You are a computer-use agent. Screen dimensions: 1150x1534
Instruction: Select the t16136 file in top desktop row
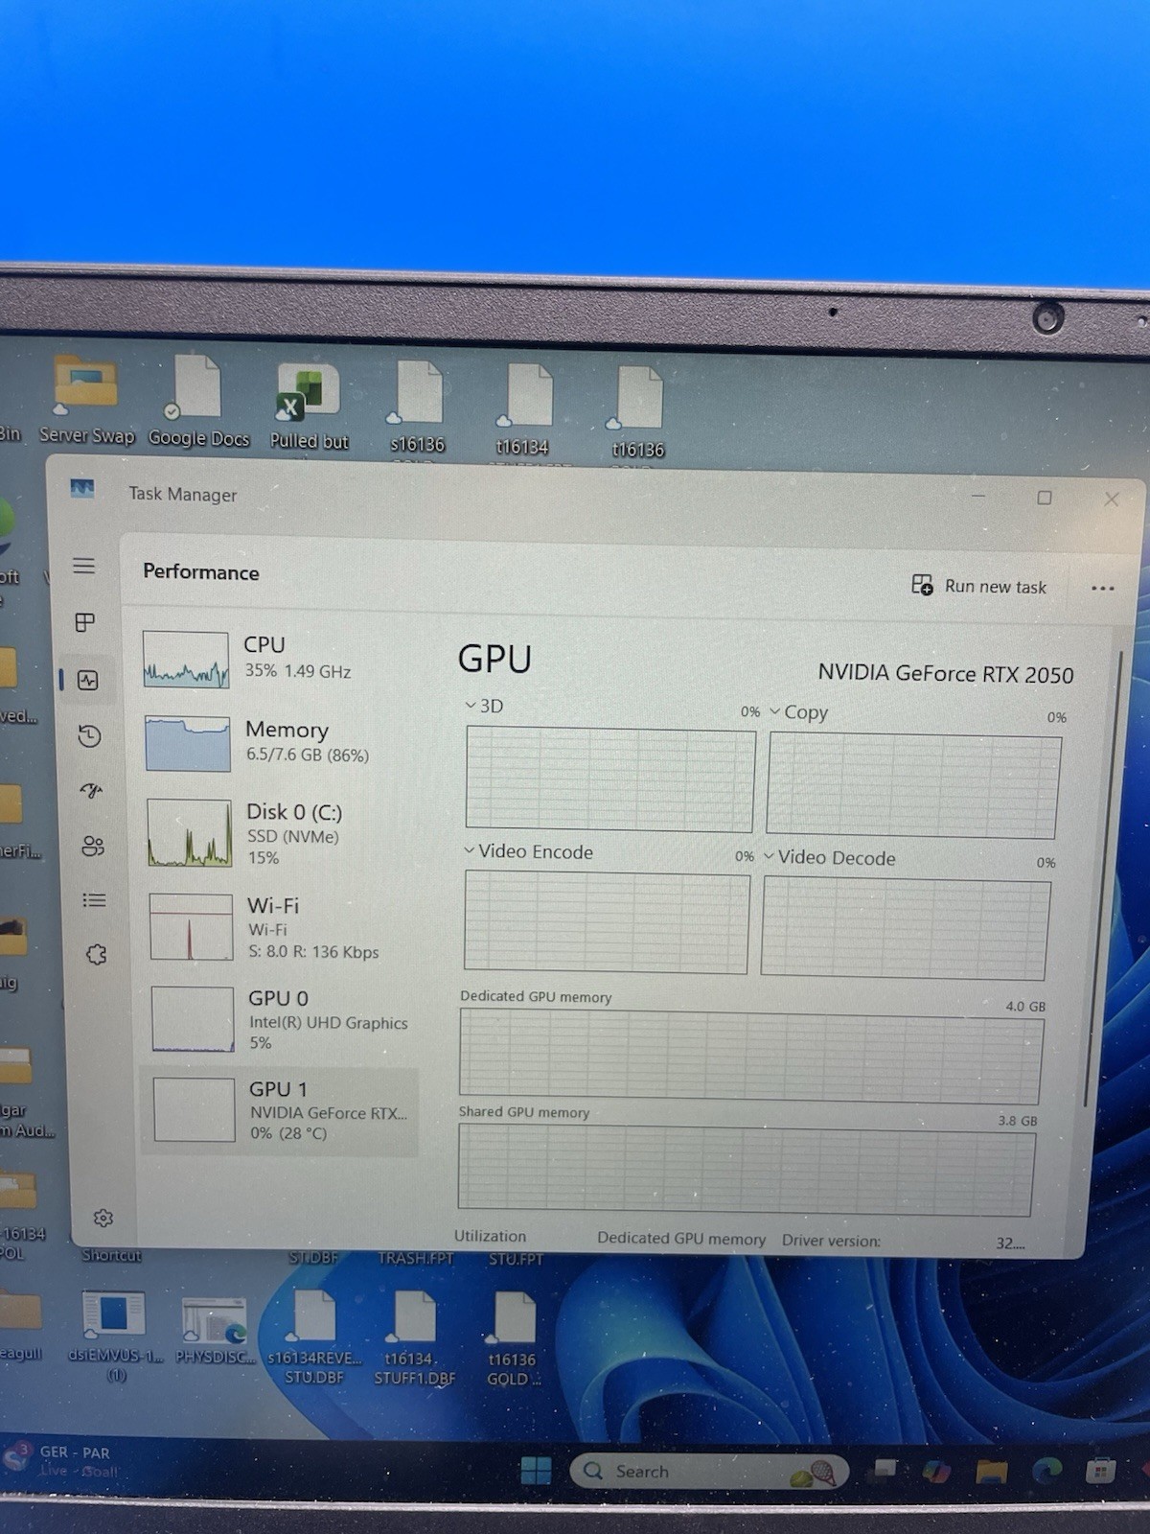[638, 411]
